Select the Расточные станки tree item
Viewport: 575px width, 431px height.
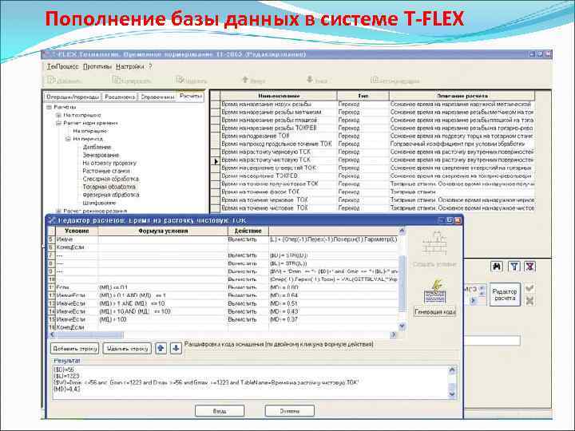pyautogui.click(x=106, y=171)
